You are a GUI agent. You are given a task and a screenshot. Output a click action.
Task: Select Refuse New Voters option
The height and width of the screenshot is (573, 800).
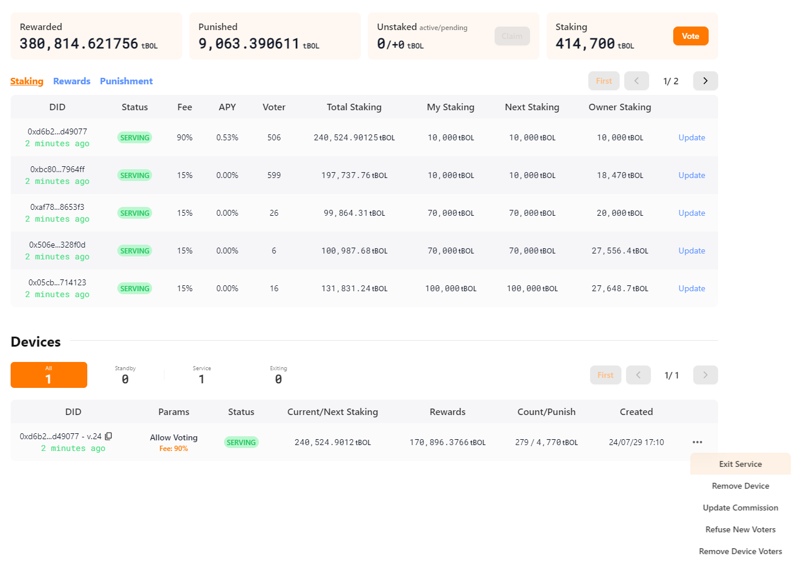pos(740,529)
